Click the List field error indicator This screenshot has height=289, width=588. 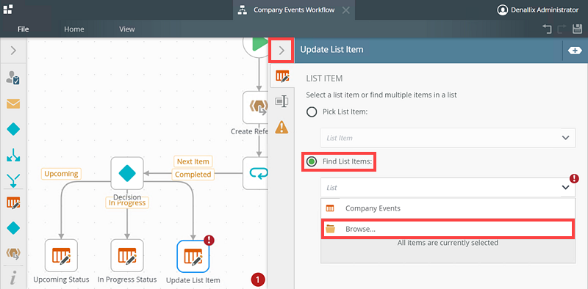click(x=574, y=178)
